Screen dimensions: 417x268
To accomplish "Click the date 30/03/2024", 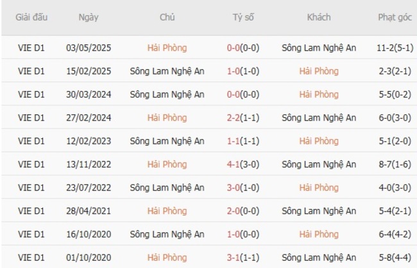I will click(89, 94).
